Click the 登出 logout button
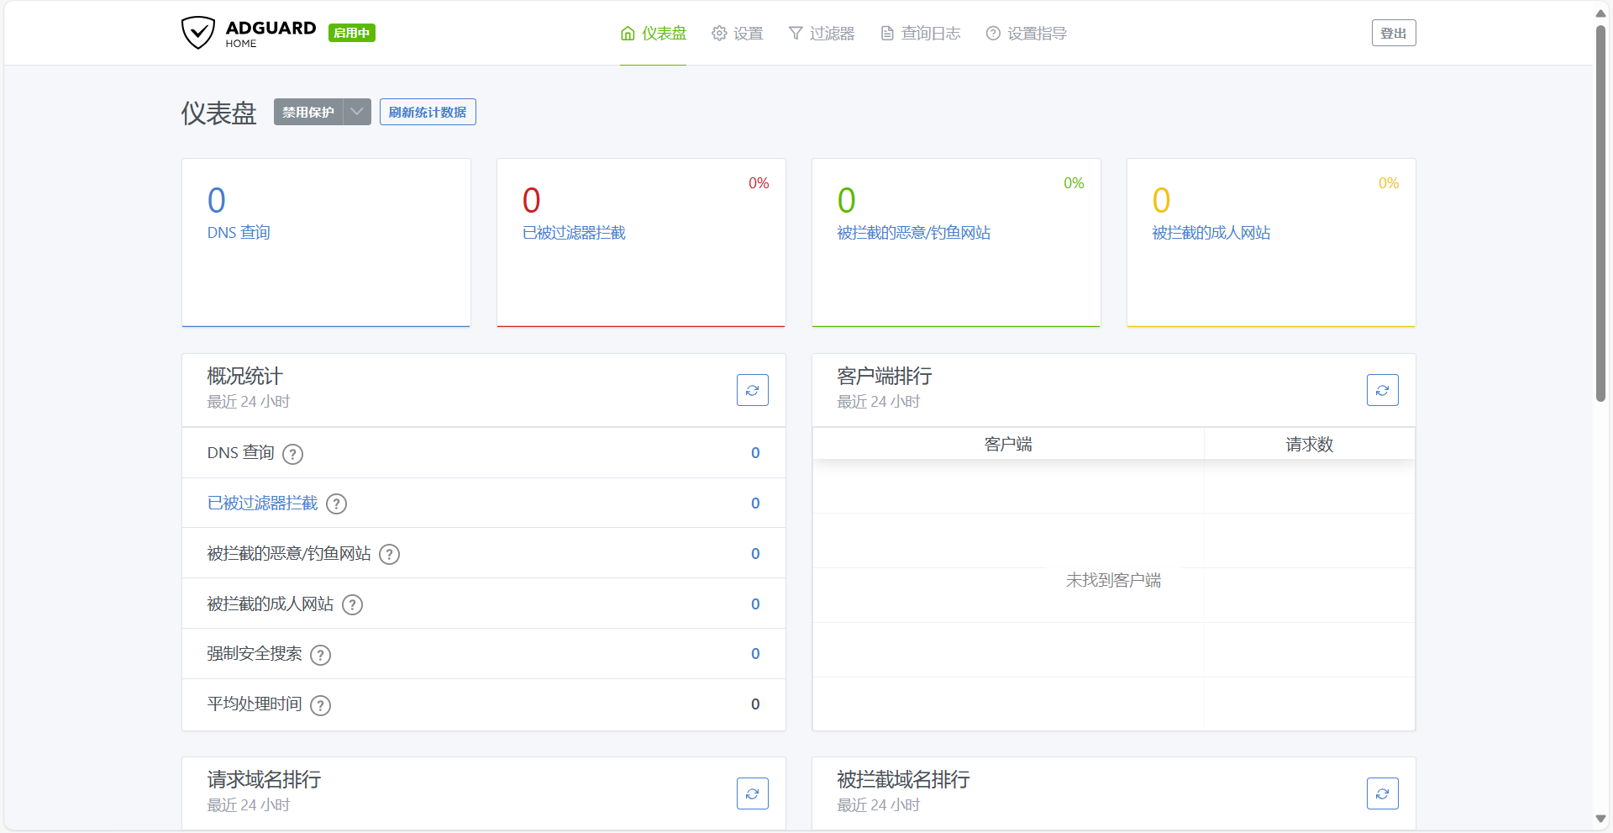 (1393, 33)
